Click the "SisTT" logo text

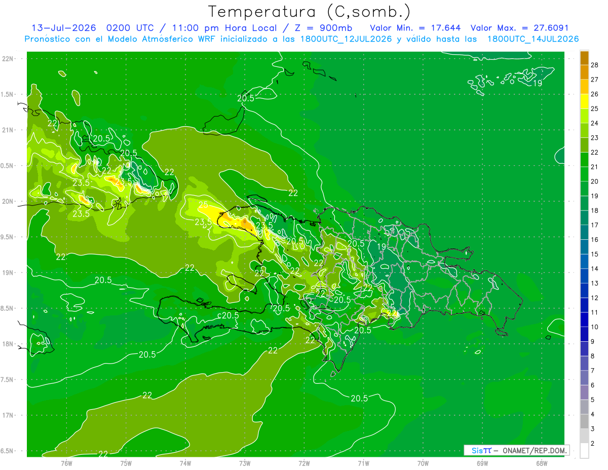click(481, 450)
